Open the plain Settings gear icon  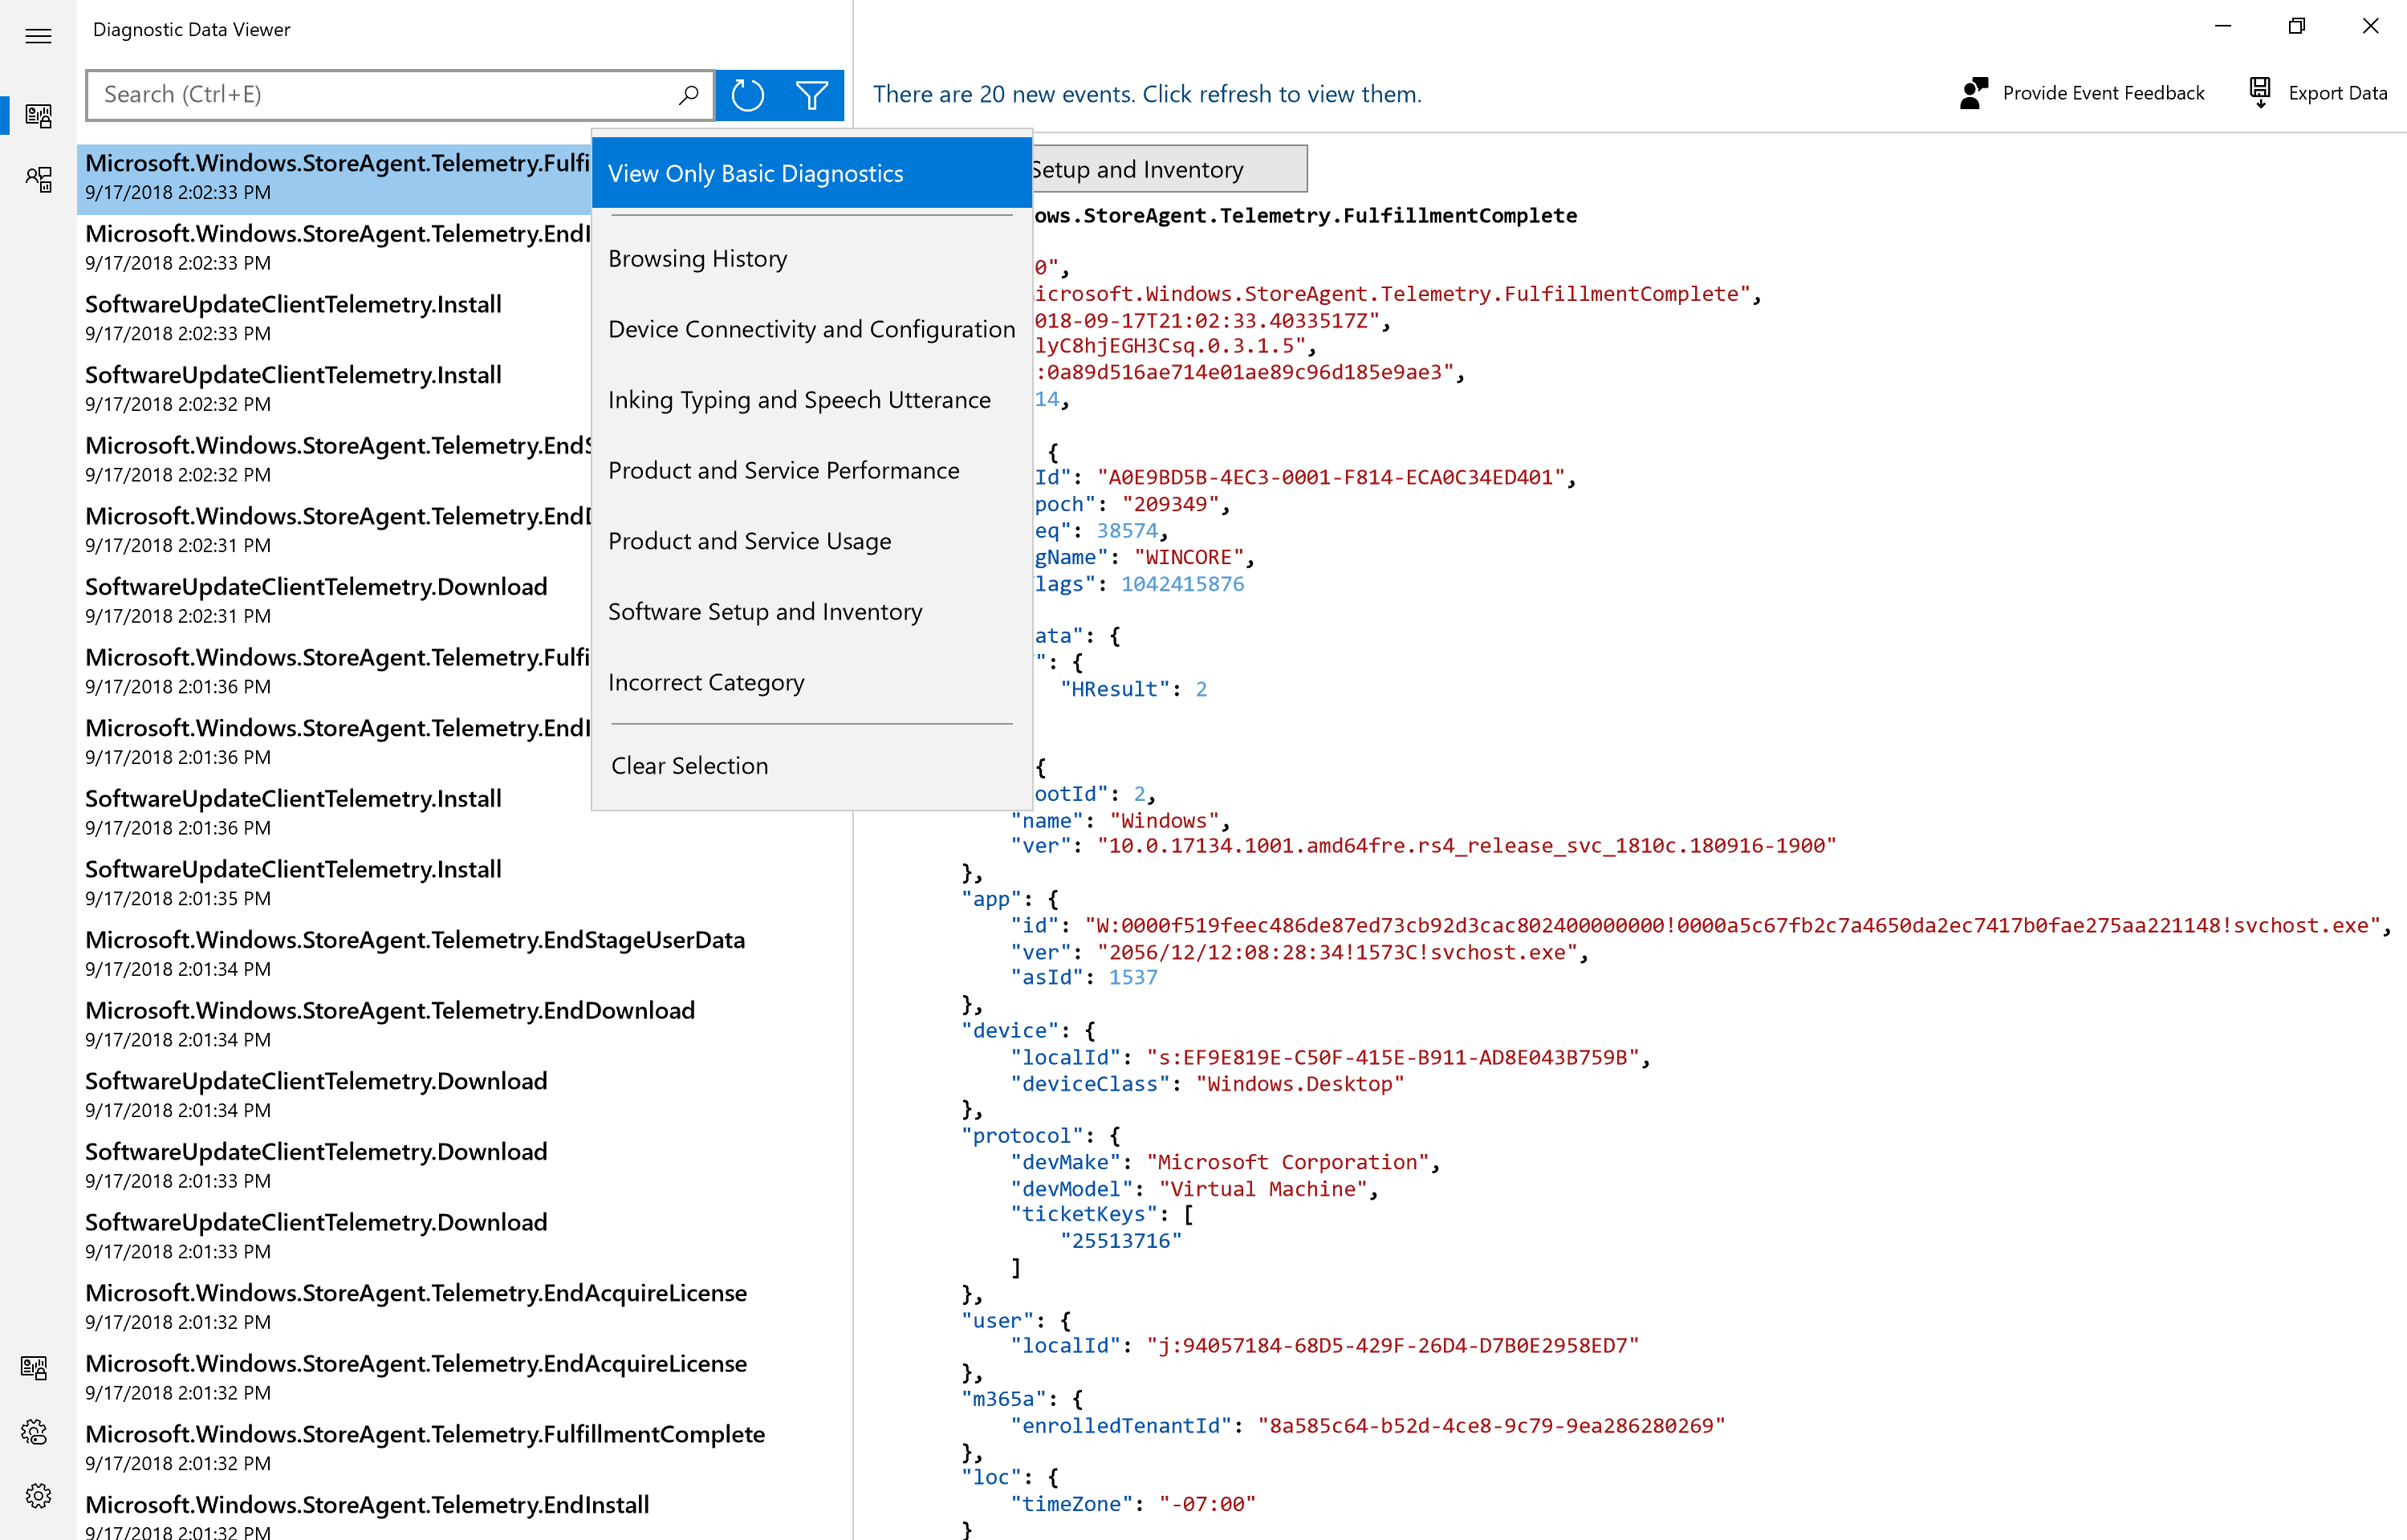[38, 1496]
